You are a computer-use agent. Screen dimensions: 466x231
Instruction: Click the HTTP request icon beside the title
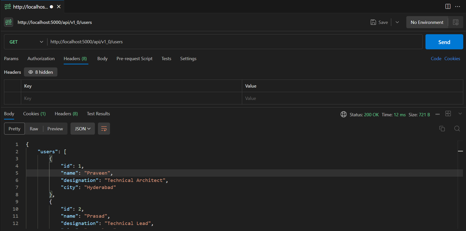9,22
